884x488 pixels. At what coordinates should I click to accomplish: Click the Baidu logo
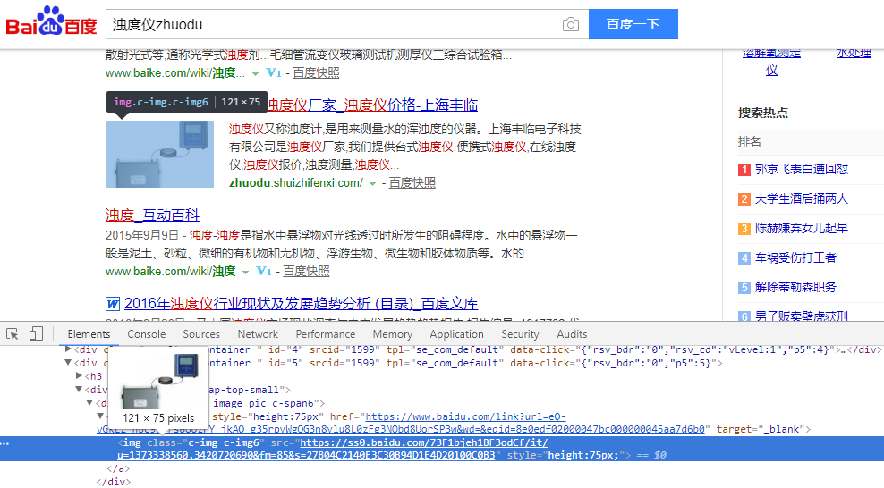click(x=52, y=23)
